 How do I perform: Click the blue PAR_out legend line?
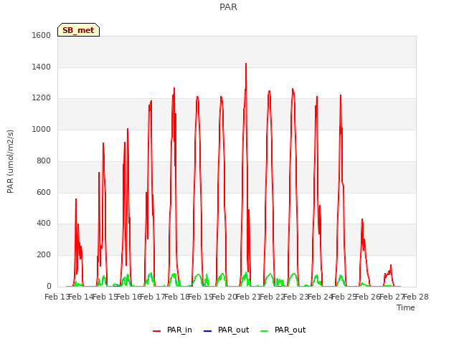pyautogui.click(x=207, y=331)
